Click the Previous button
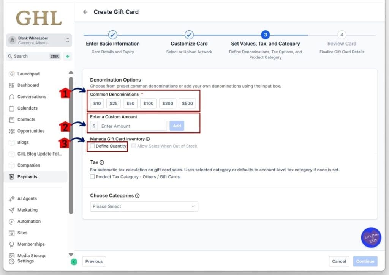The height and width of the screenshot is (275, 389). pos(94,261)
